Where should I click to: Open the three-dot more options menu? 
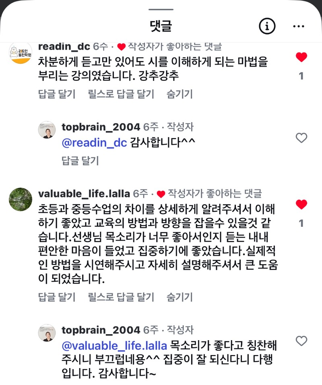(299, 27)
